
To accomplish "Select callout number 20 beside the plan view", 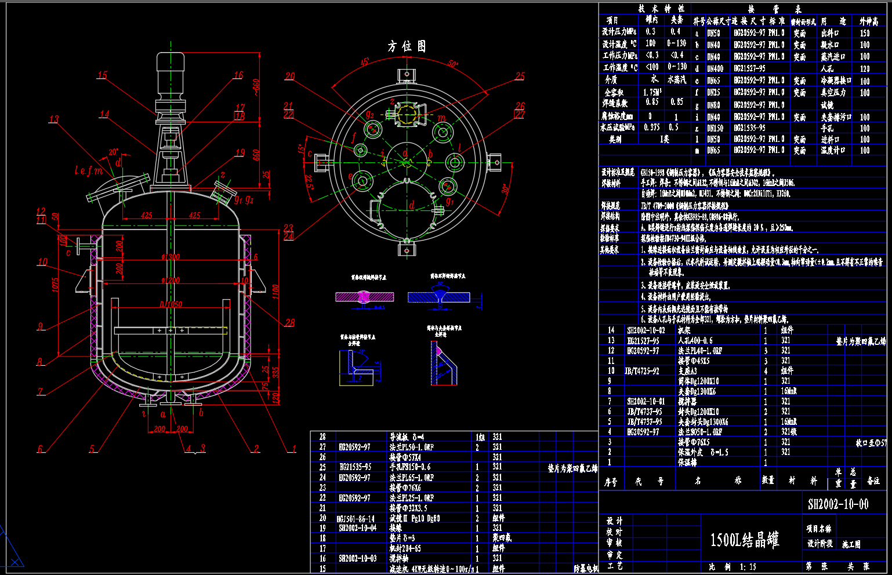I will coord(289,76).
